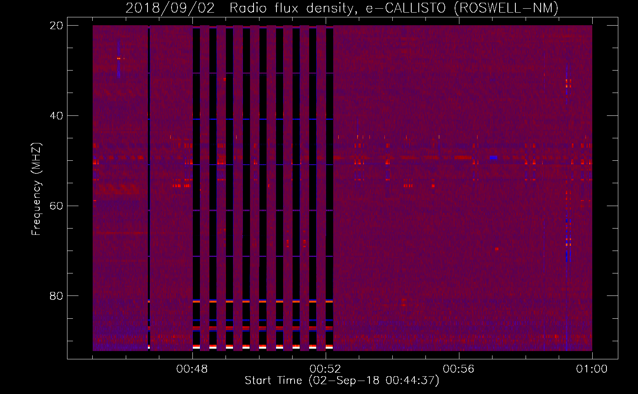Click the 60 MHz frequency tick label
Image resolution: width=638 pixels, height=394 pixels.
tap(56, 206)
